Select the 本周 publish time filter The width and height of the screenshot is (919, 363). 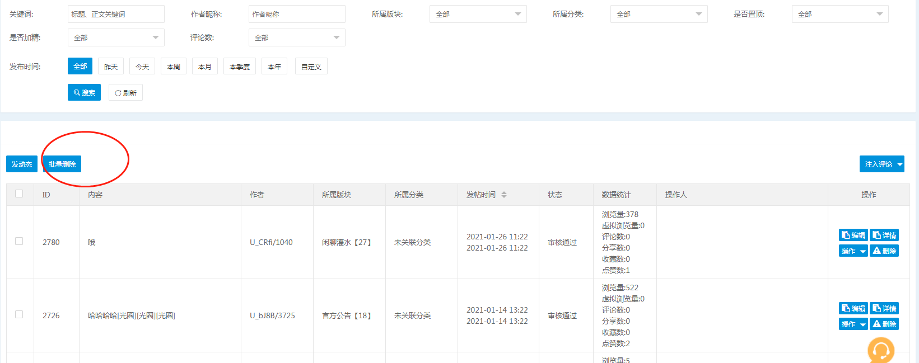pyautogui.click(x=174, y=66)
